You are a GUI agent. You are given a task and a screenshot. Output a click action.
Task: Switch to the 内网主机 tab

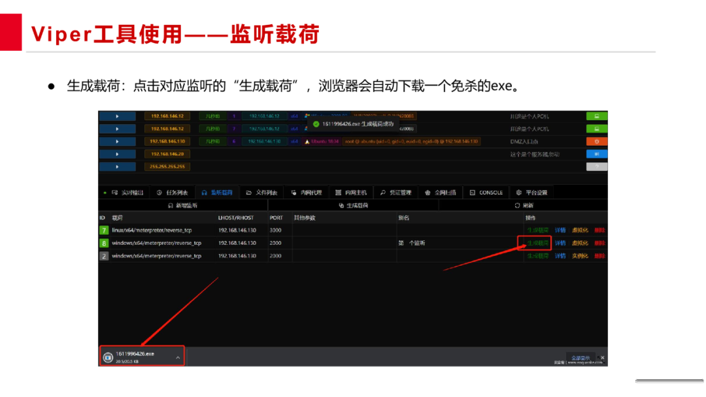click(351, 193)
